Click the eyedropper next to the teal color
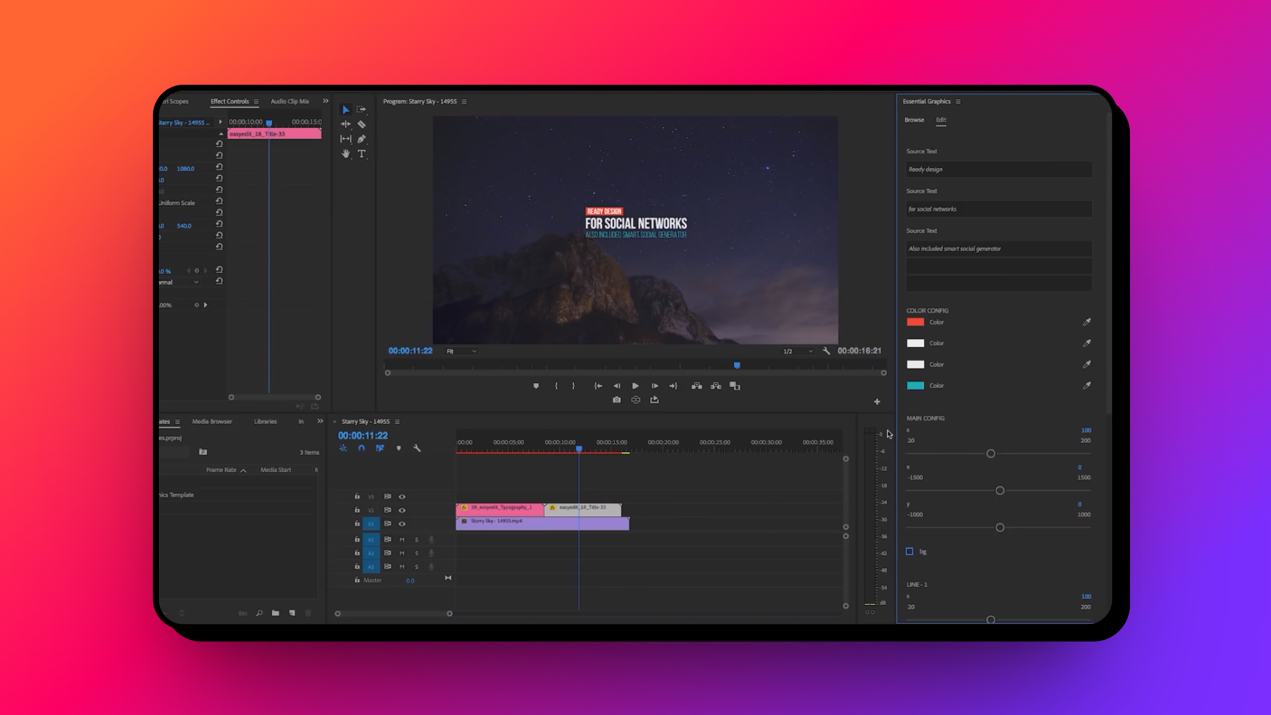The height and width of the screenshot is (715, 1271). [x=1088, y=385]
